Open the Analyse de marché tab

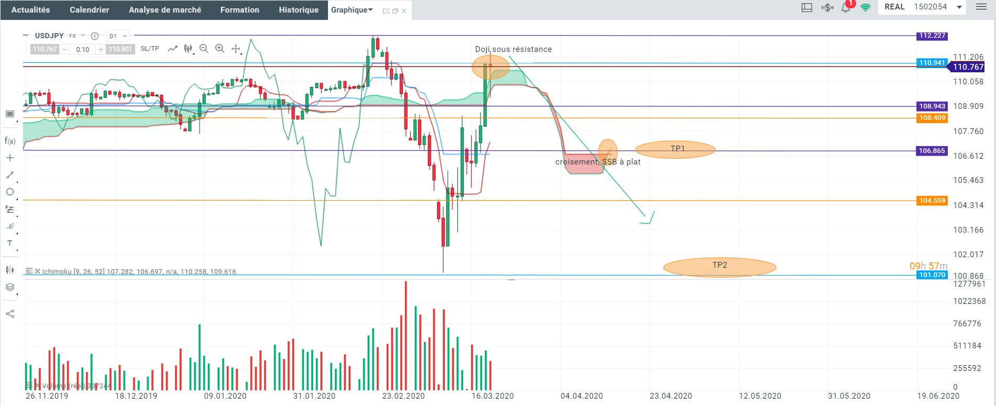(x=165, y=10)
